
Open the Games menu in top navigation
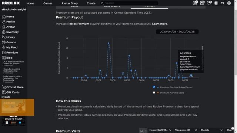[x=48, y=3]
